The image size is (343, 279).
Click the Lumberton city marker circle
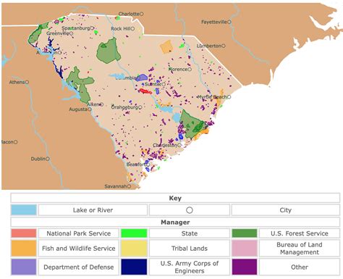click(224, 46)
